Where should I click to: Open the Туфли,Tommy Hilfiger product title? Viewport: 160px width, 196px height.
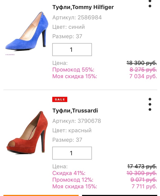pos(83,7)
